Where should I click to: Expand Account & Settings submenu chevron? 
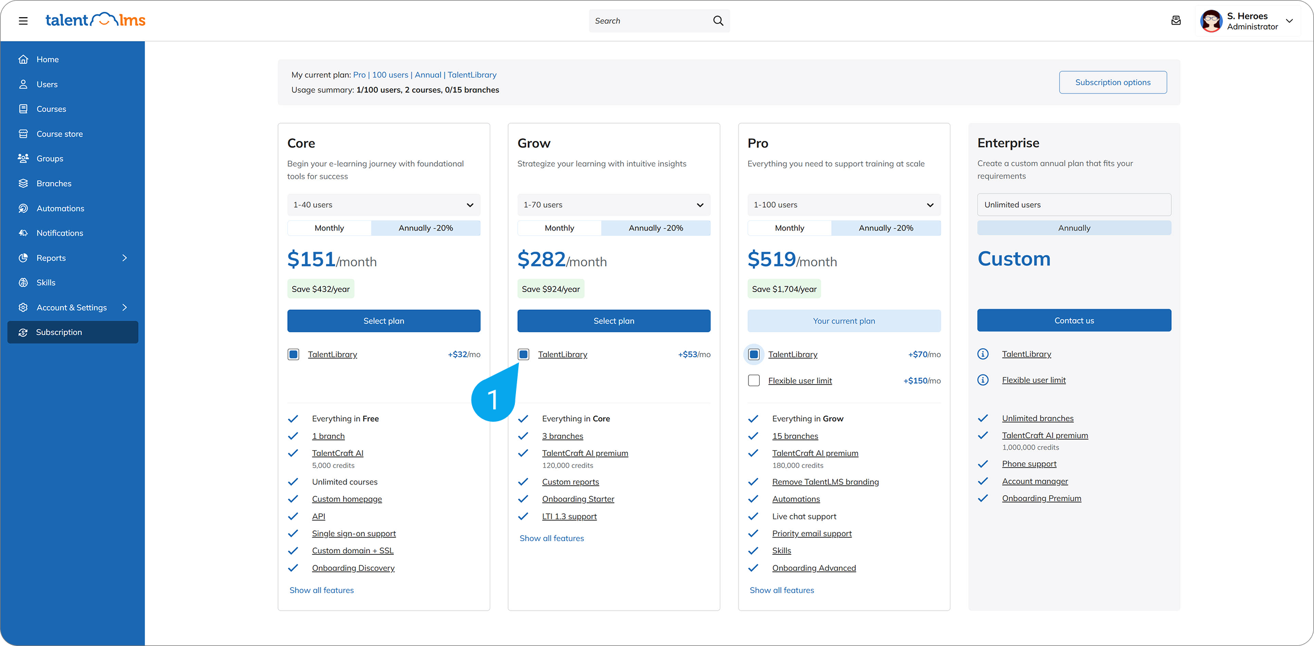click(x=124, y=308)
